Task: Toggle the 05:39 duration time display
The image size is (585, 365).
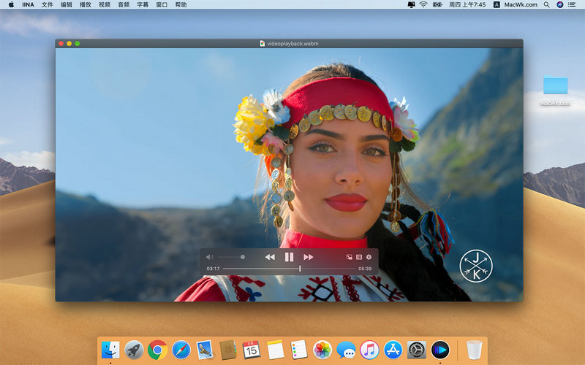Action: pos(365,269)
